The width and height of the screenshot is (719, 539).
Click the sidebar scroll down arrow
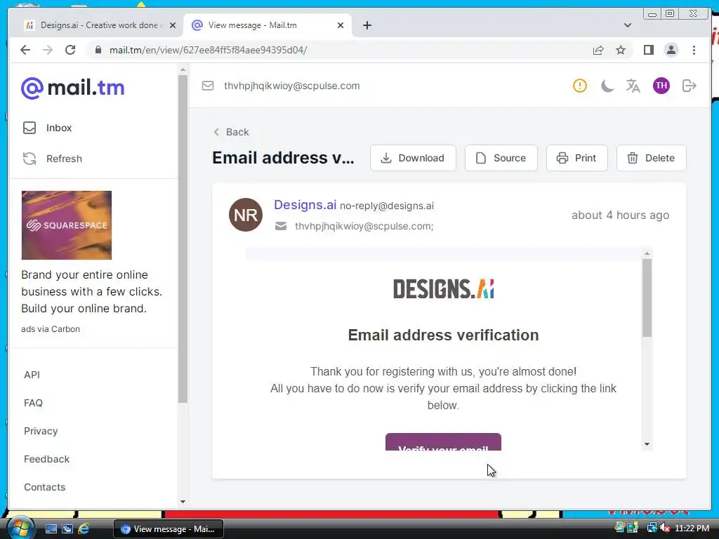[183, 502]
